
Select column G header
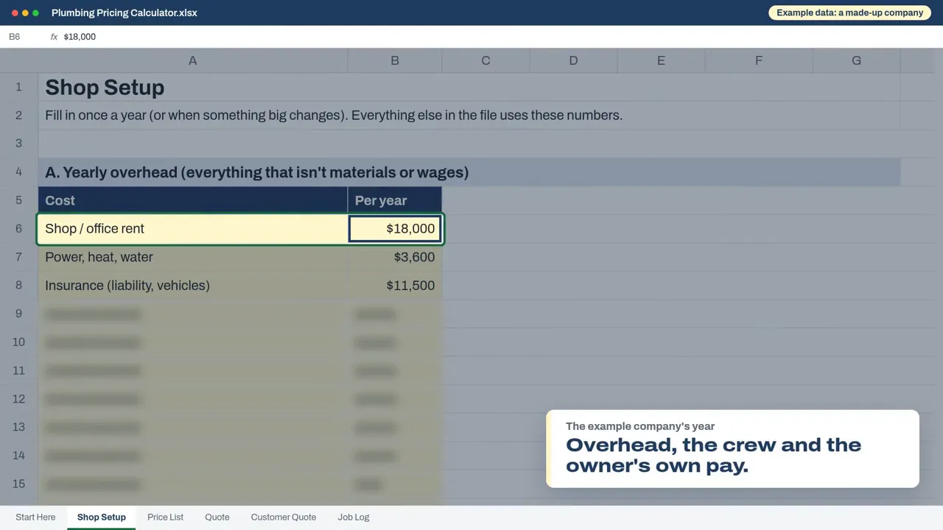click(x=856, y=60)
